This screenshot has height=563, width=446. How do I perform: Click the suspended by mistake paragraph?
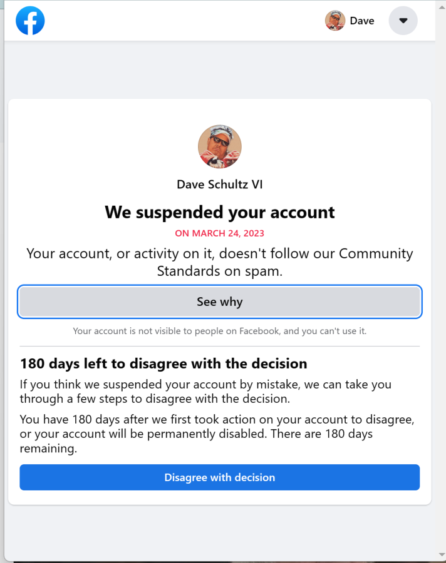(205, 392)
